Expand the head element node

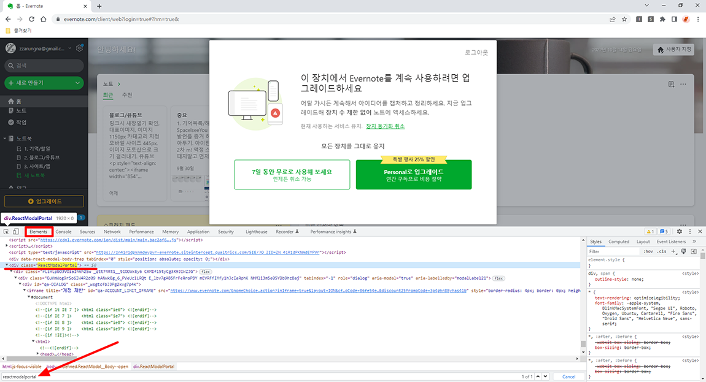point(37,354)
